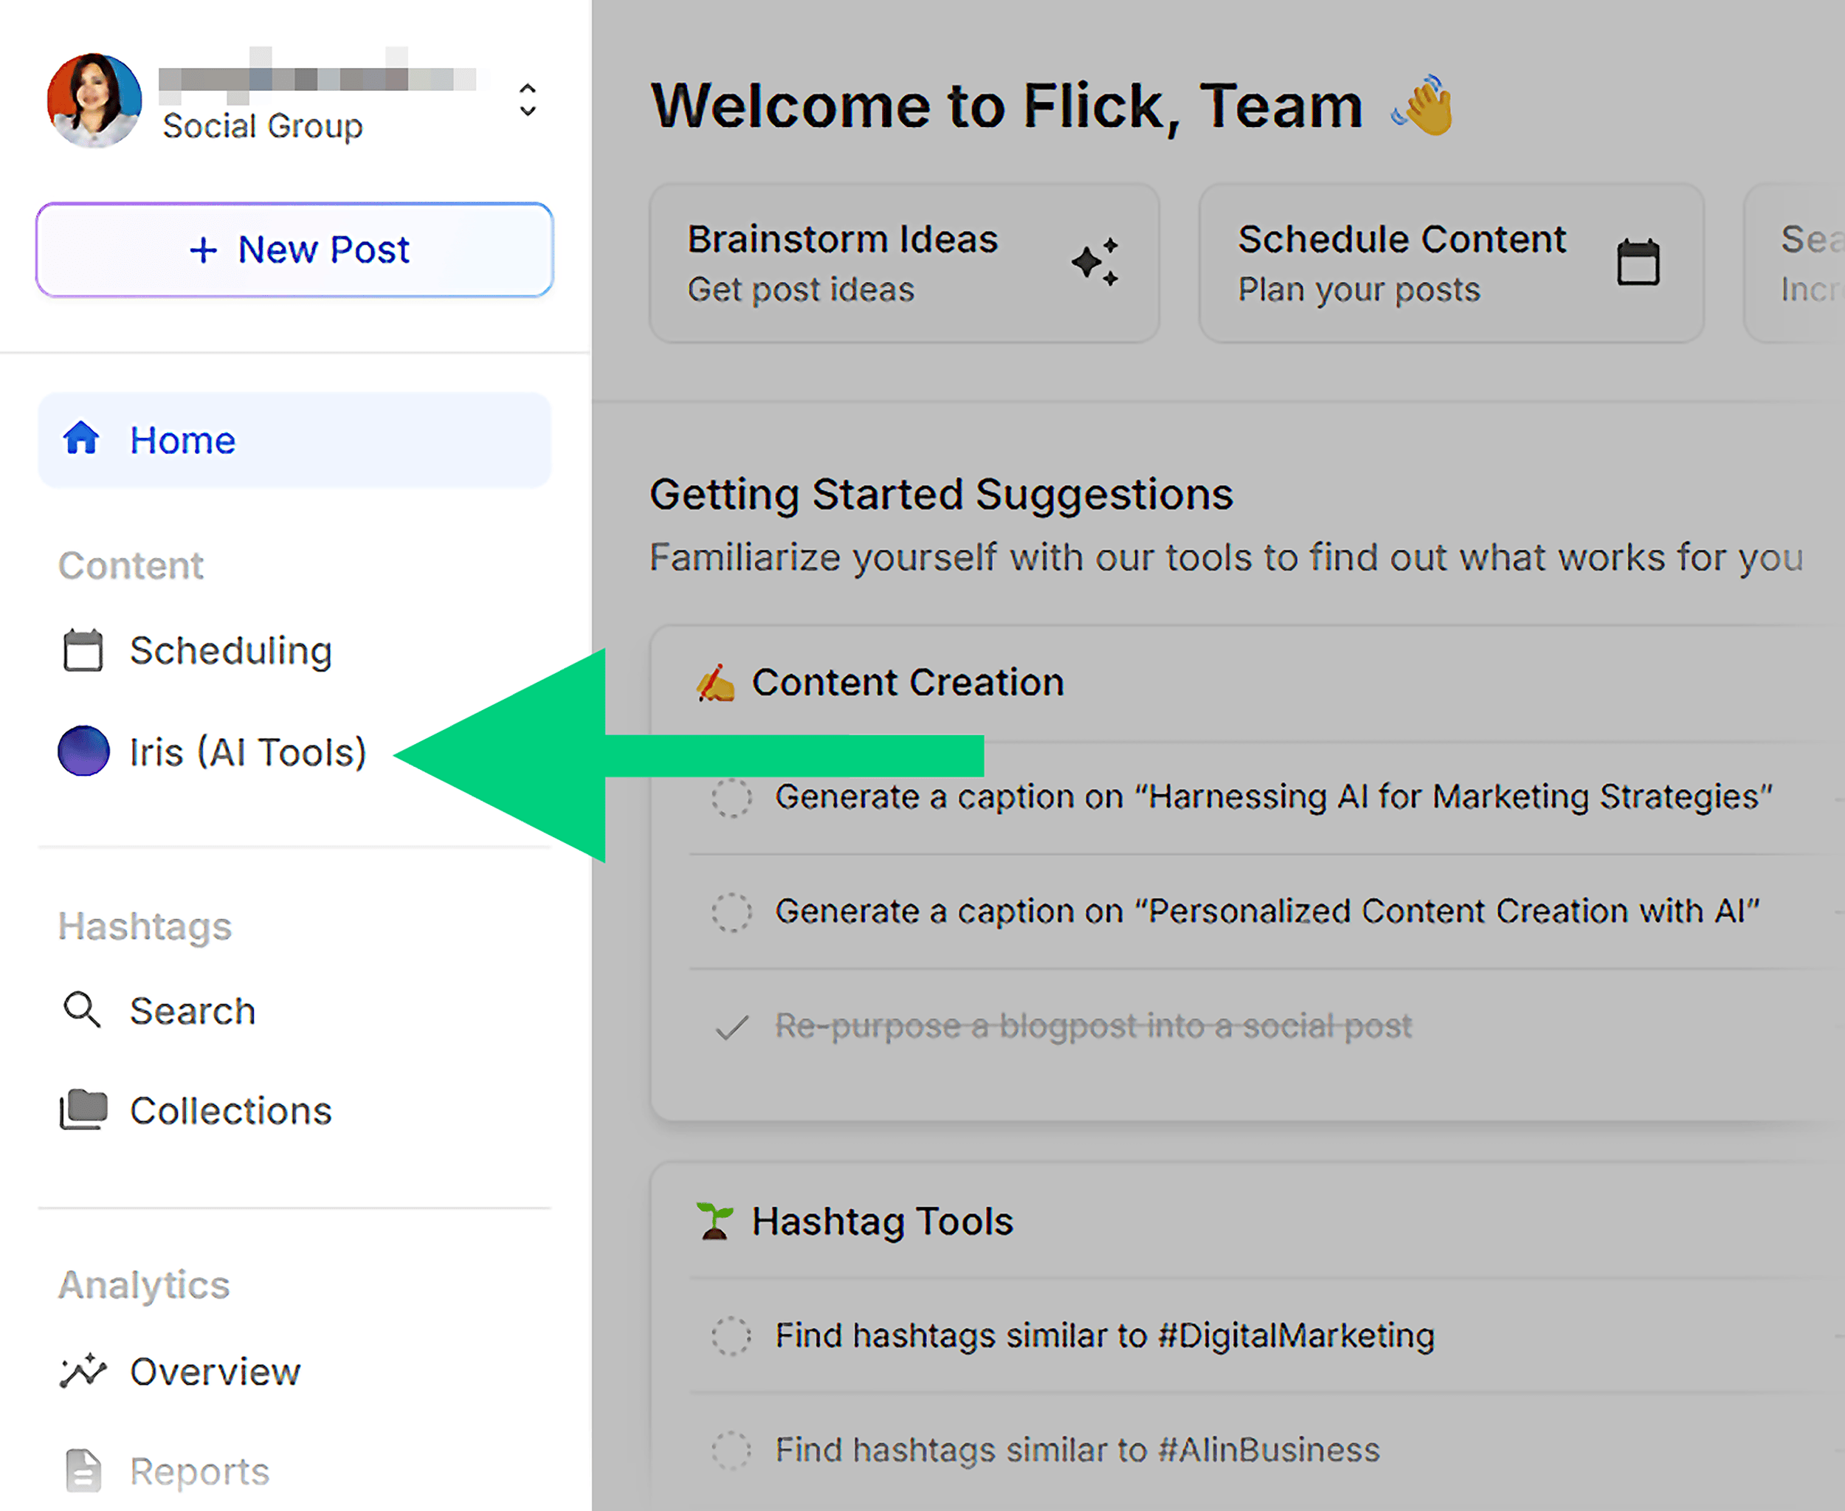This screenshot has height=1511, width=1845.
Task: Click the plus icon in New Post
Action: tap(204, 251)
